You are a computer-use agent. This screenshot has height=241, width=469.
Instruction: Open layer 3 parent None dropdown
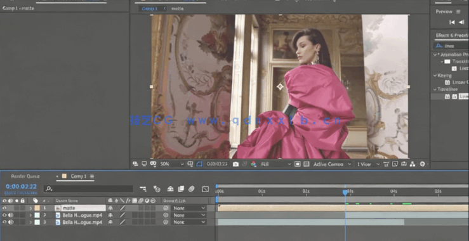coord(188,222)
